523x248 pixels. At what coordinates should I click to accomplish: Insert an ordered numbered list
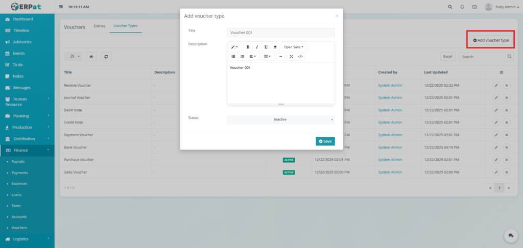[x=242, y=57]
